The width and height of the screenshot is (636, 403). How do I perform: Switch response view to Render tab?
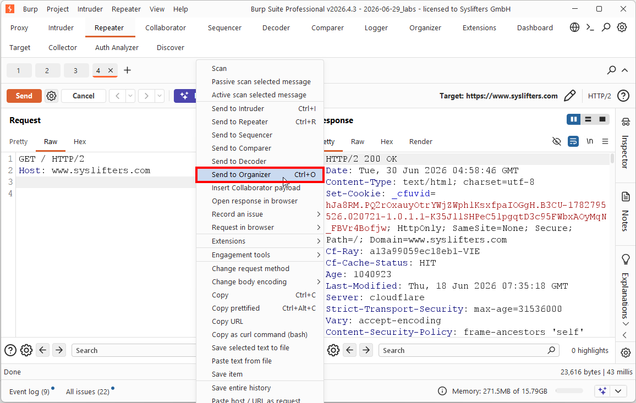(x=421, y=141)
